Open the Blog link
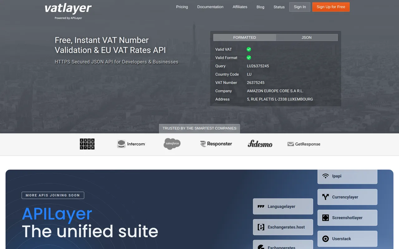Image resolution: width=399 pixels, height=249 pixels. [x=260, y=7]
